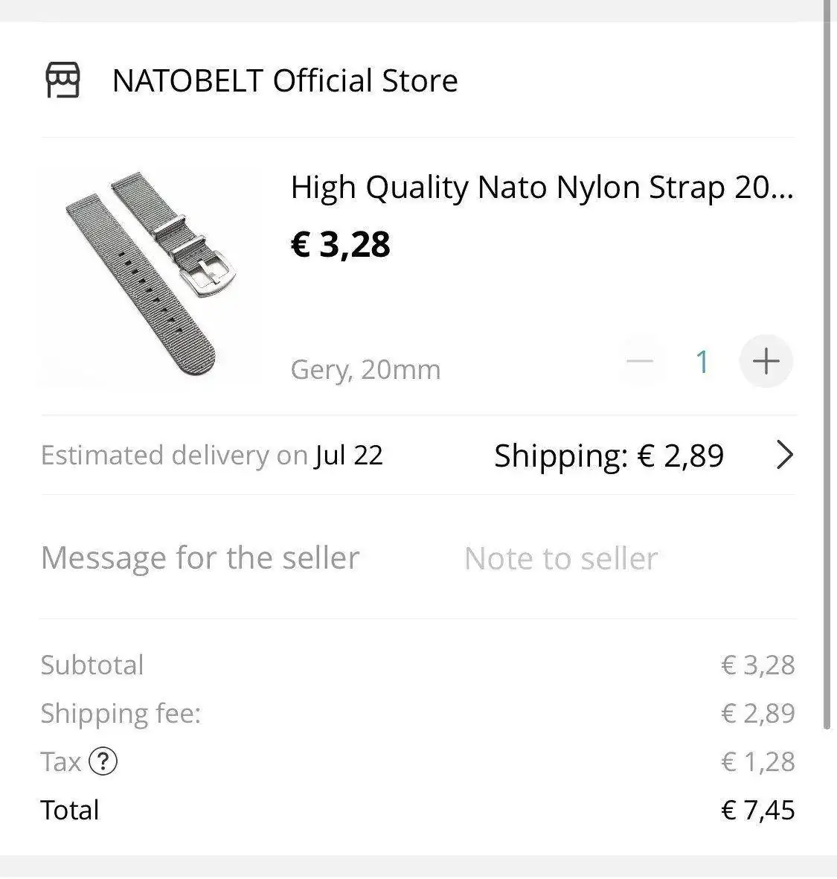Decrease quantity with the minus button

tap(639, 362)
